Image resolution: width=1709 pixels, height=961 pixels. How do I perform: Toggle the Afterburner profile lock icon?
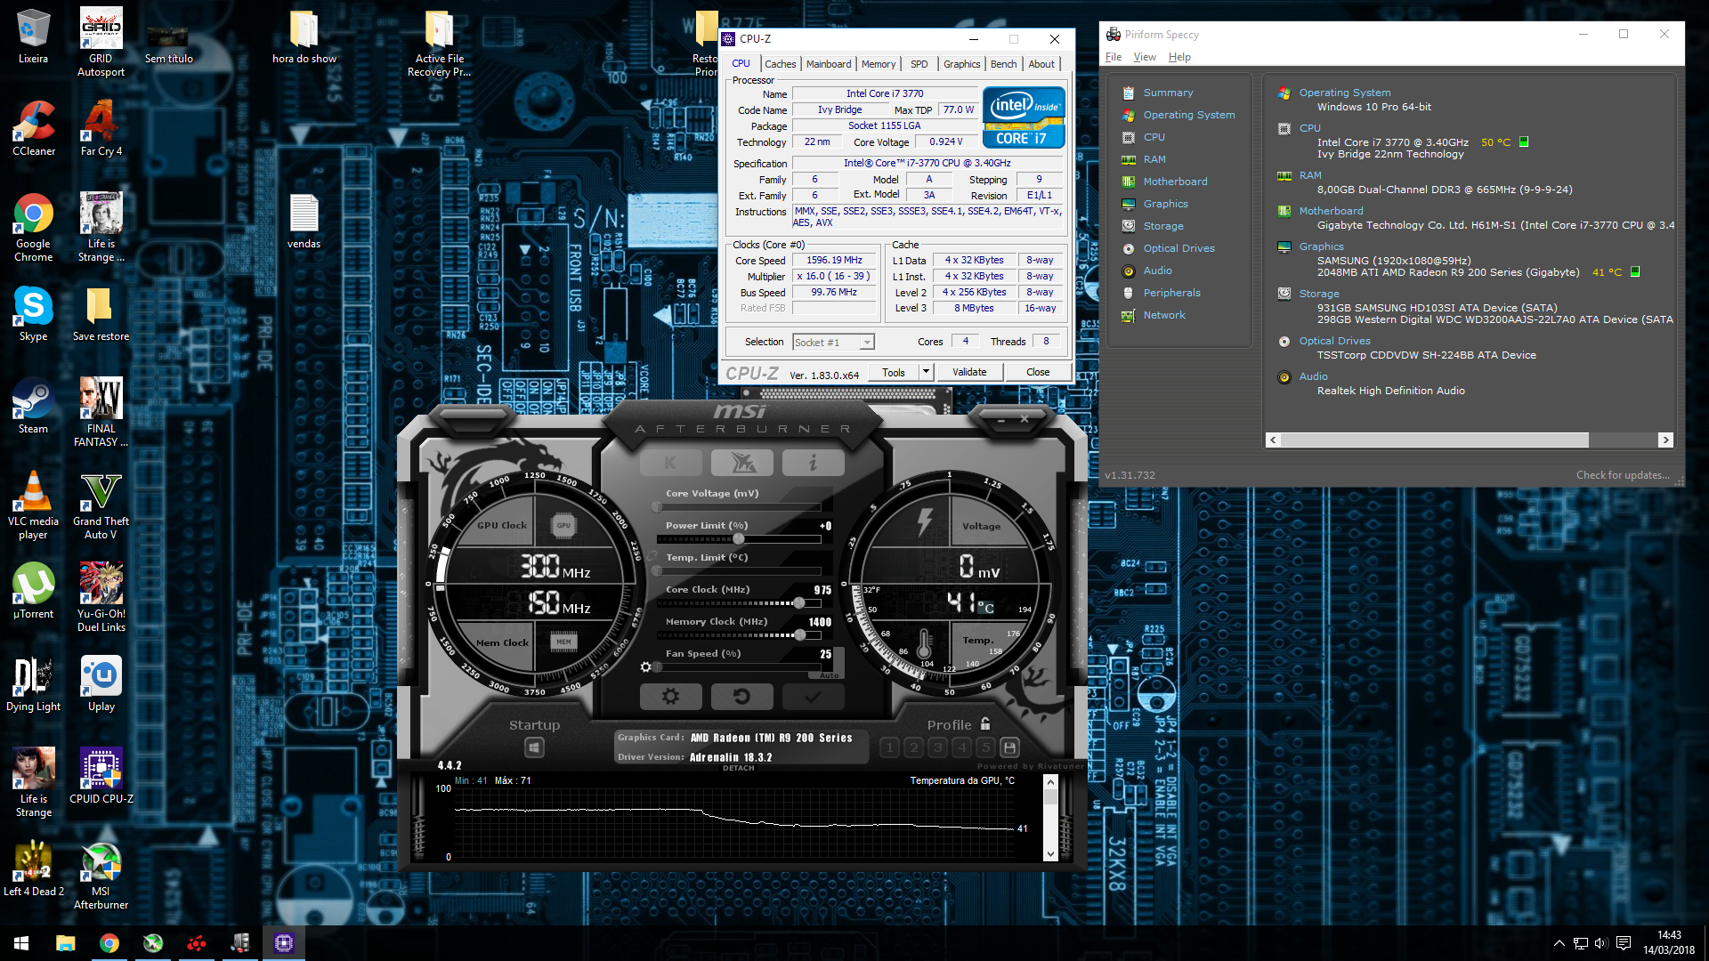(985, 723)
